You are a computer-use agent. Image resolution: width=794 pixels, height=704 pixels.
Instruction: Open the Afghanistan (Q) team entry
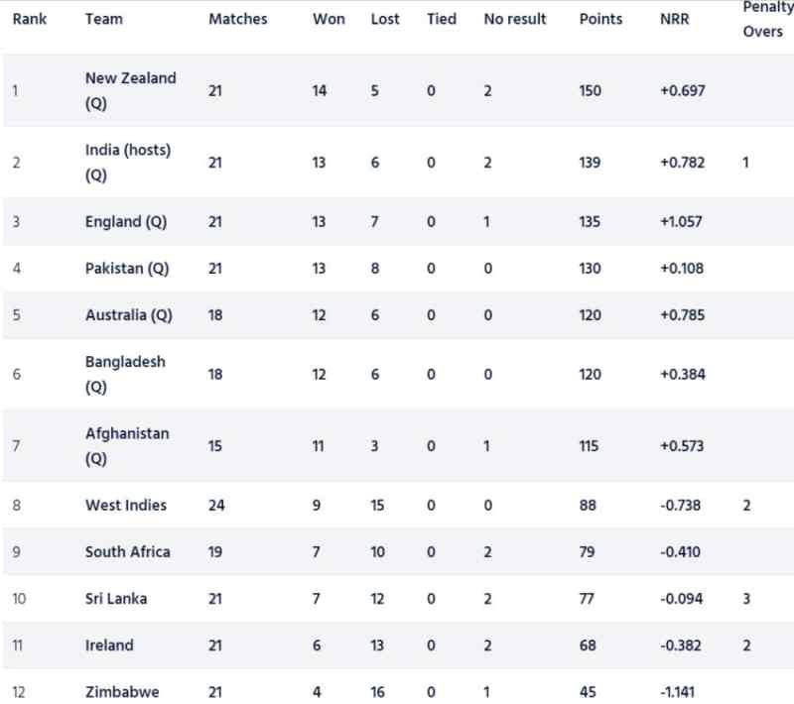click(x=127, y=446)
